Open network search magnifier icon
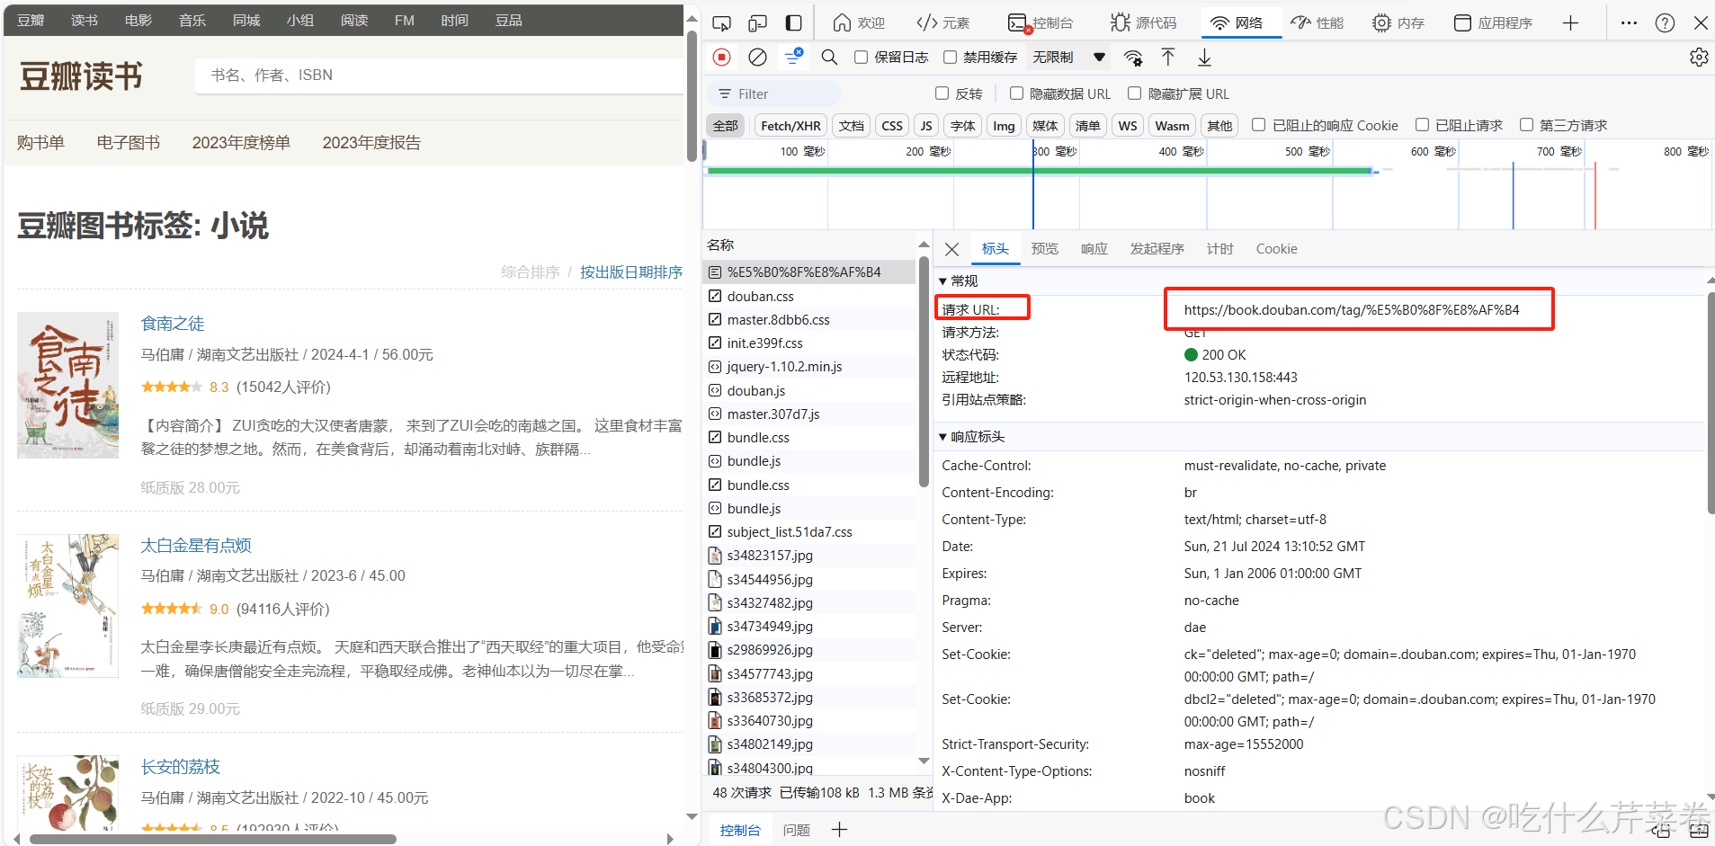This screenshot has width=1715, height=846. (829, 58)
